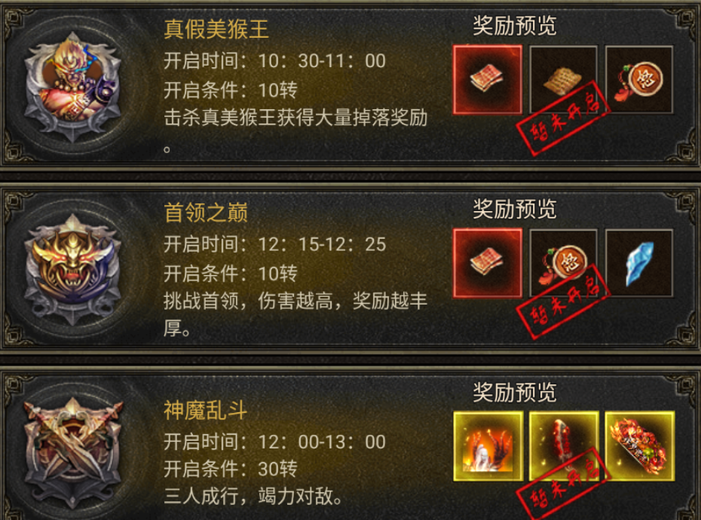Image resolution: width=701 pixels, height=520 pixels.
Task: Select 奖励预览 heading in 神魔乱斗 panel
Action: coord(515,392)
